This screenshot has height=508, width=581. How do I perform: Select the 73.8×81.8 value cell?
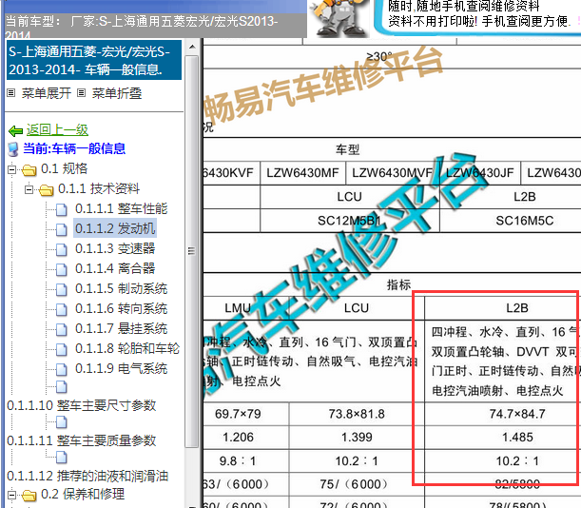coord(357,414)
